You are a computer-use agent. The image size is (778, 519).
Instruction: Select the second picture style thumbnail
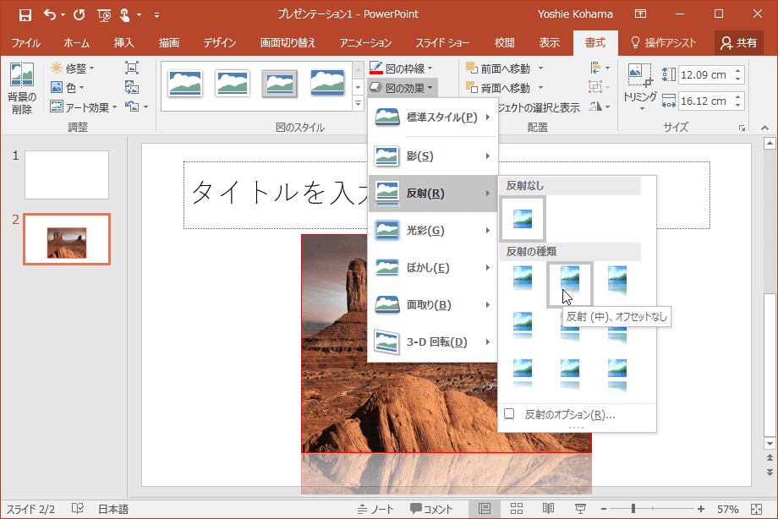[x=233, y=83]
